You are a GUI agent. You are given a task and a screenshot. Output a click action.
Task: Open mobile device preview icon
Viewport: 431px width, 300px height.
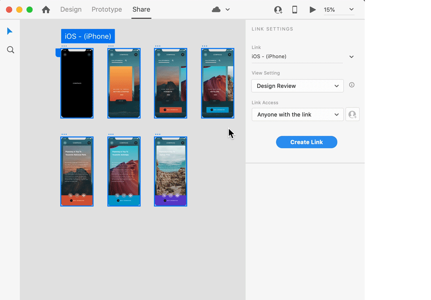click(295, 9)
